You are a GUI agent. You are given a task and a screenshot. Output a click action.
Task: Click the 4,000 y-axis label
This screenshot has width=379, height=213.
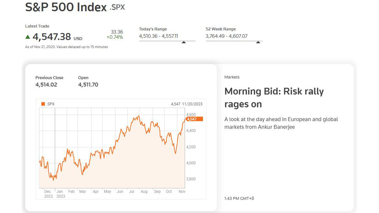tap(191, 163)
